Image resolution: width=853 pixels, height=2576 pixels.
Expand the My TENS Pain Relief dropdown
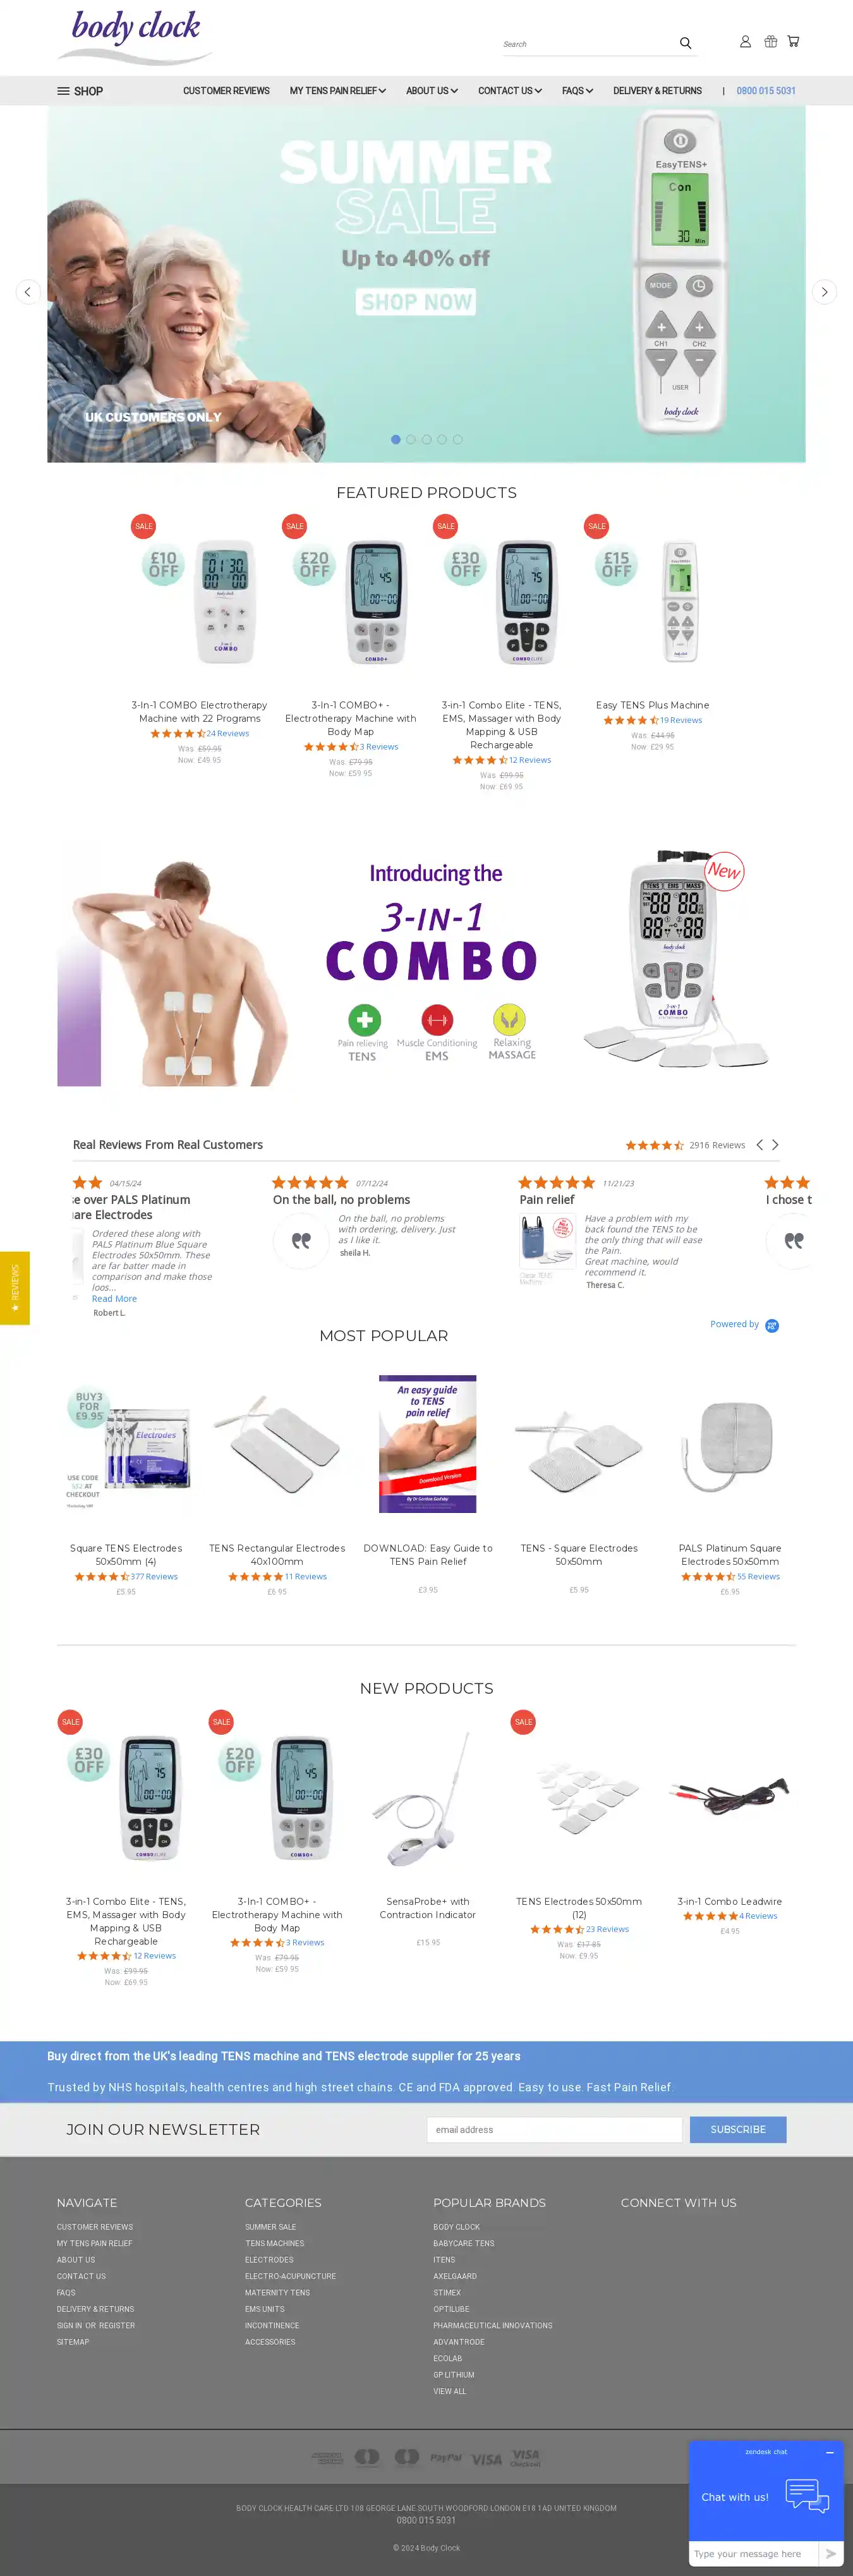point(337,91)
